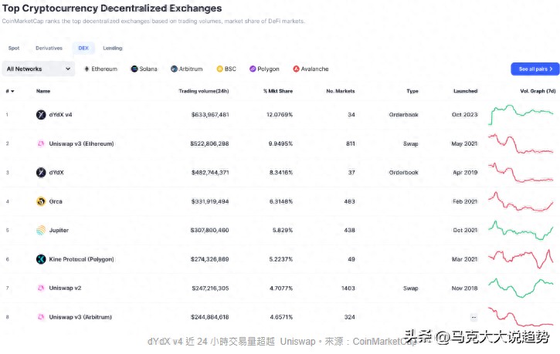Click the dYdX v4 exchange logo icon
This screenshot has width=560, height=354.
41,115
